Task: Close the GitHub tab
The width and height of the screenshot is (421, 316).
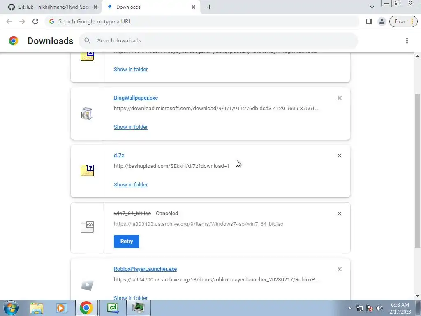Action: coord(95,7)
